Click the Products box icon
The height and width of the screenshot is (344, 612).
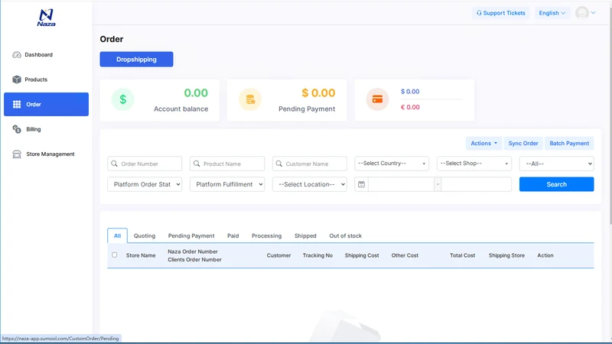click(x=16, y=80)
